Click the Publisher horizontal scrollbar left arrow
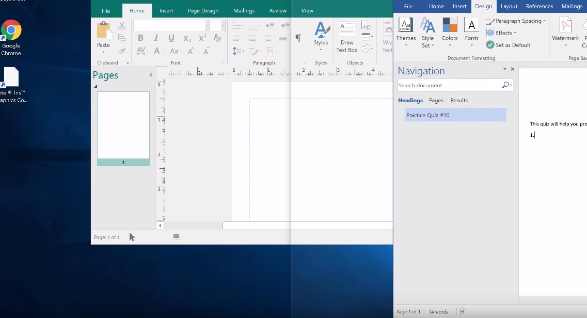The width and height of the screenshot is (587, 318). [x=160, y=226]
